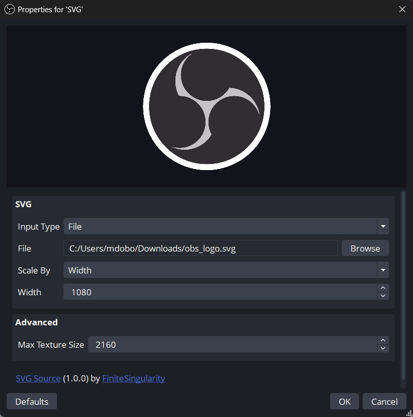Viewport: 413px width, 417px height.
Task: Decrement Width using the down arrow
Action: pyautogui.click(x=383, y=296)
